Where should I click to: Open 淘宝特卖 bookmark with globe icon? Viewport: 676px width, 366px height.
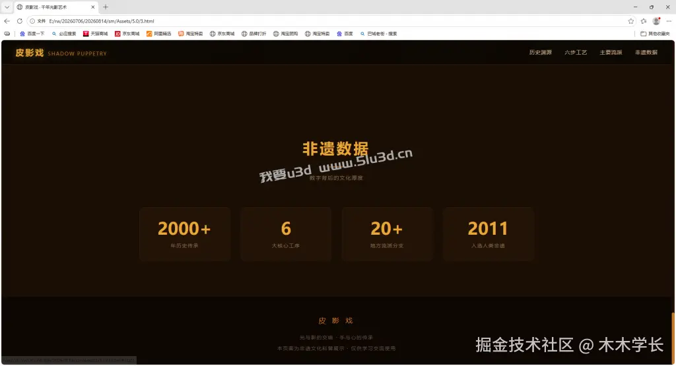point(318,34)
